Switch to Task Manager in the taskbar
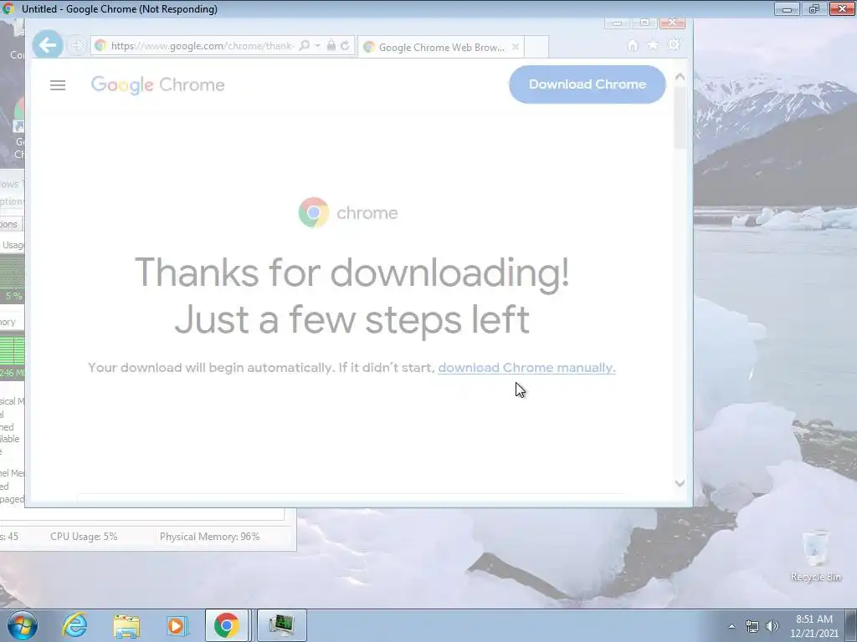 point(281,625)
